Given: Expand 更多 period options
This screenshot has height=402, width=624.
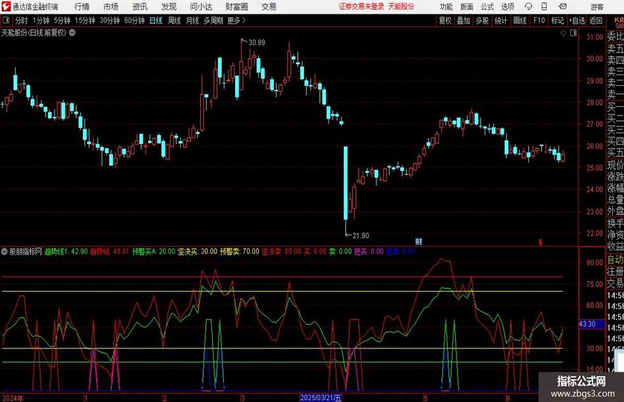Looking at the screenshot, I should coord(236,20).
